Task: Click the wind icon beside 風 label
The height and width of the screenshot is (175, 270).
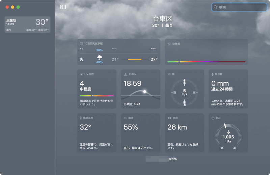Action: click(169, 74)
